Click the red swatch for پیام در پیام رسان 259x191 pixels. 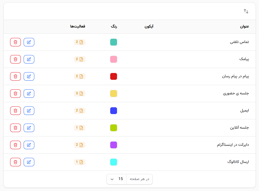114,76
